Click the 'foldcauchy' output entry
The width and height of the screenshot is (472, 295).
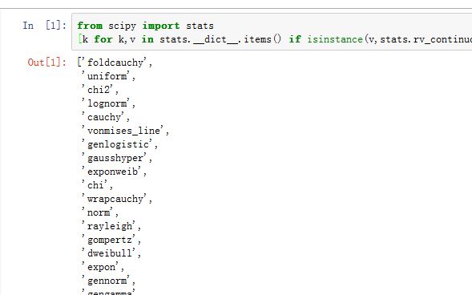(x=115, y=63)
